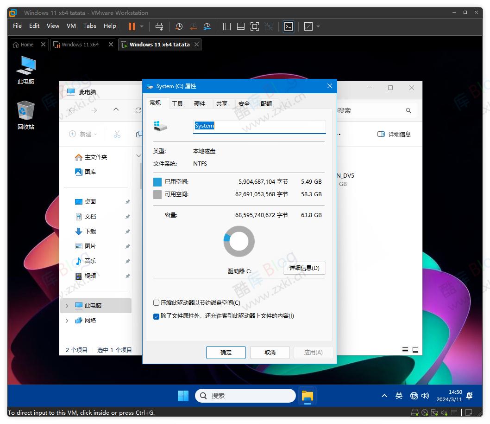The image size is (490, 424).
Task: Click the hard disk status icon in status bar
Action: click(415, 412)
